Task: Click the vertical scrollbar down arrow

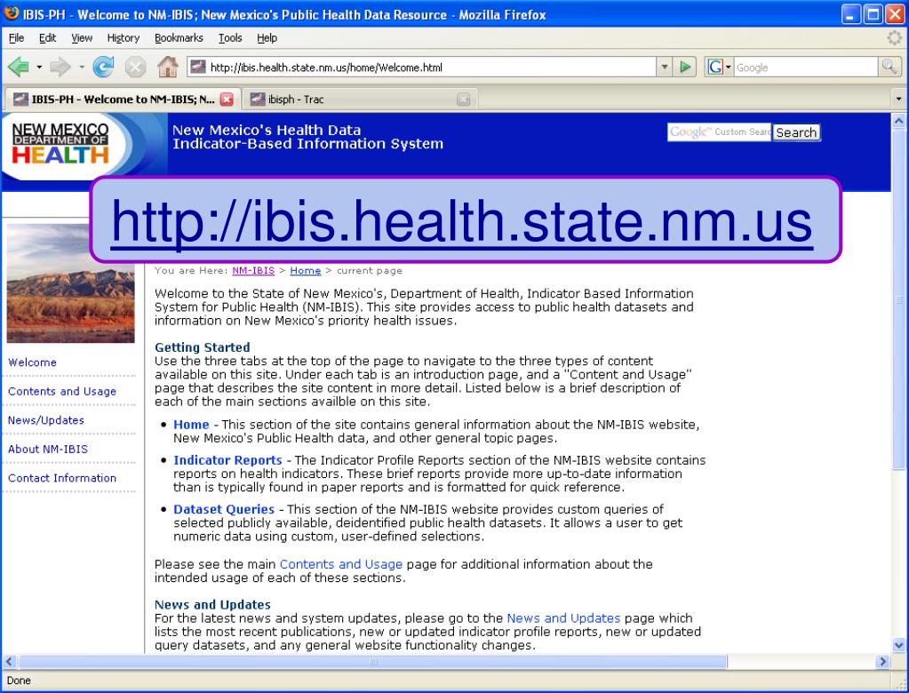Action: 898,644
